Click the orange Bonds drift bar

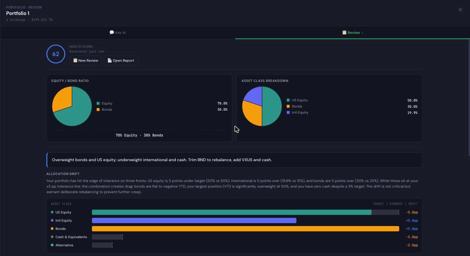245,229
